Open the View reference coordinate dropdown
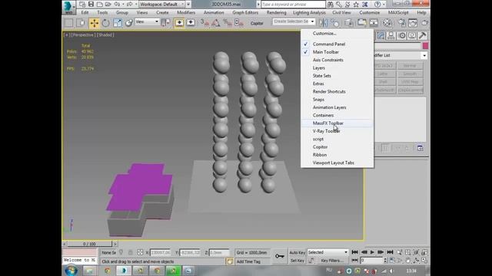This screenshot has width=492, height=276. tap(147, 21)
